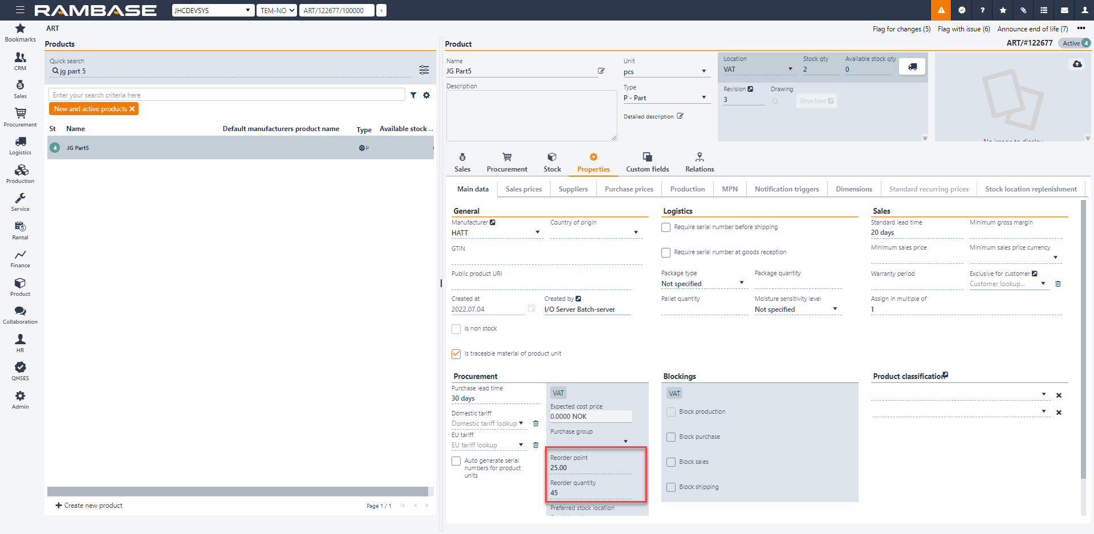Switch to the Sales prices tab

click(x=523, y=189)
